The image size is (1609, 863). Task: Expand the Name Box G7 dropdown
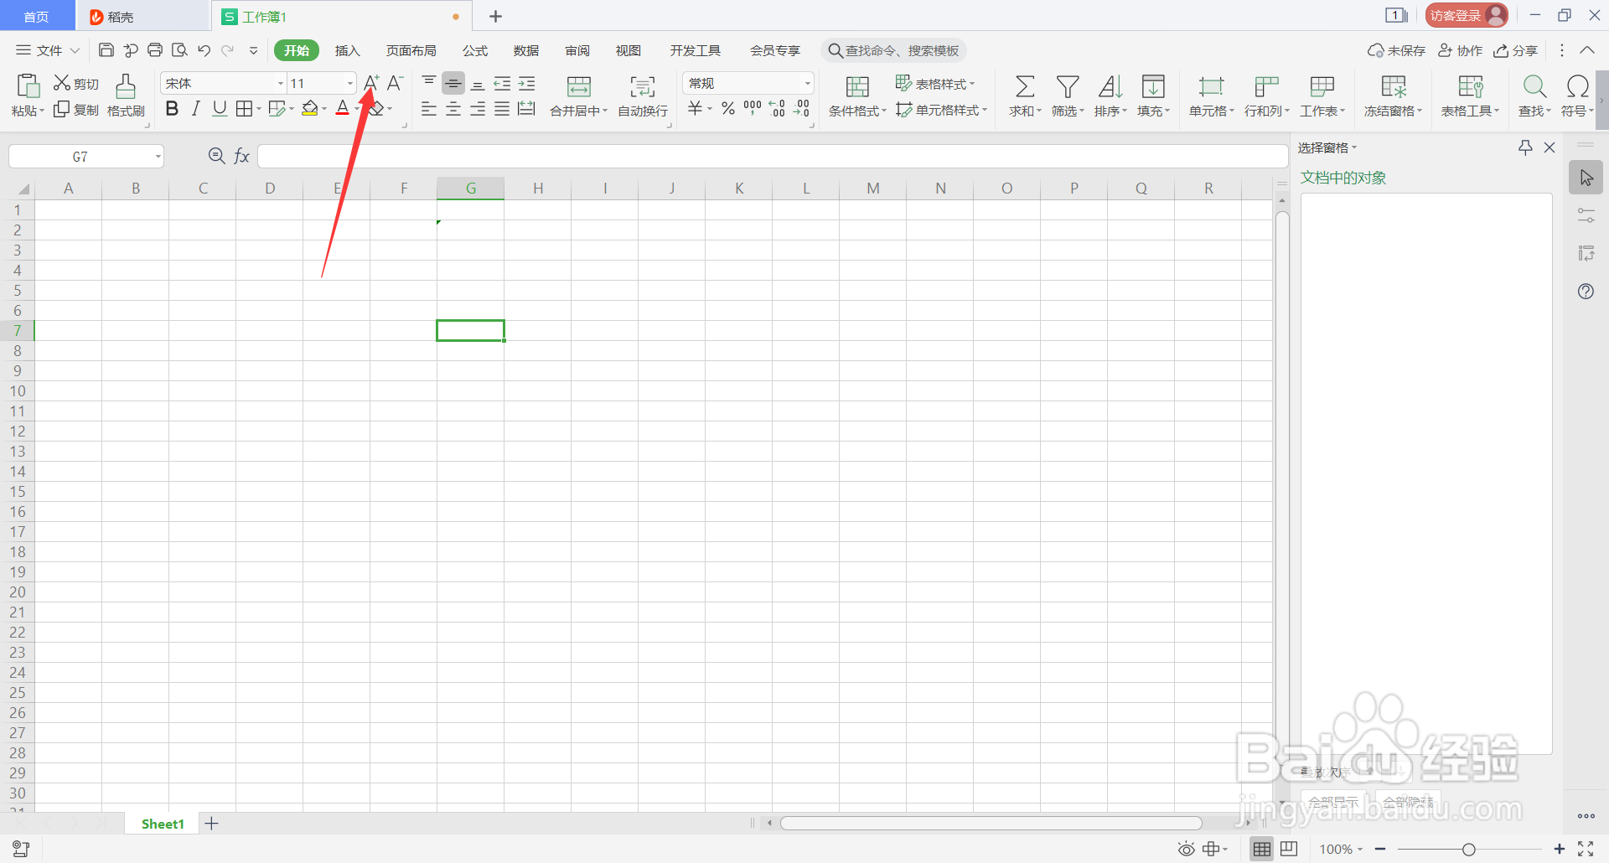point(158,157)
